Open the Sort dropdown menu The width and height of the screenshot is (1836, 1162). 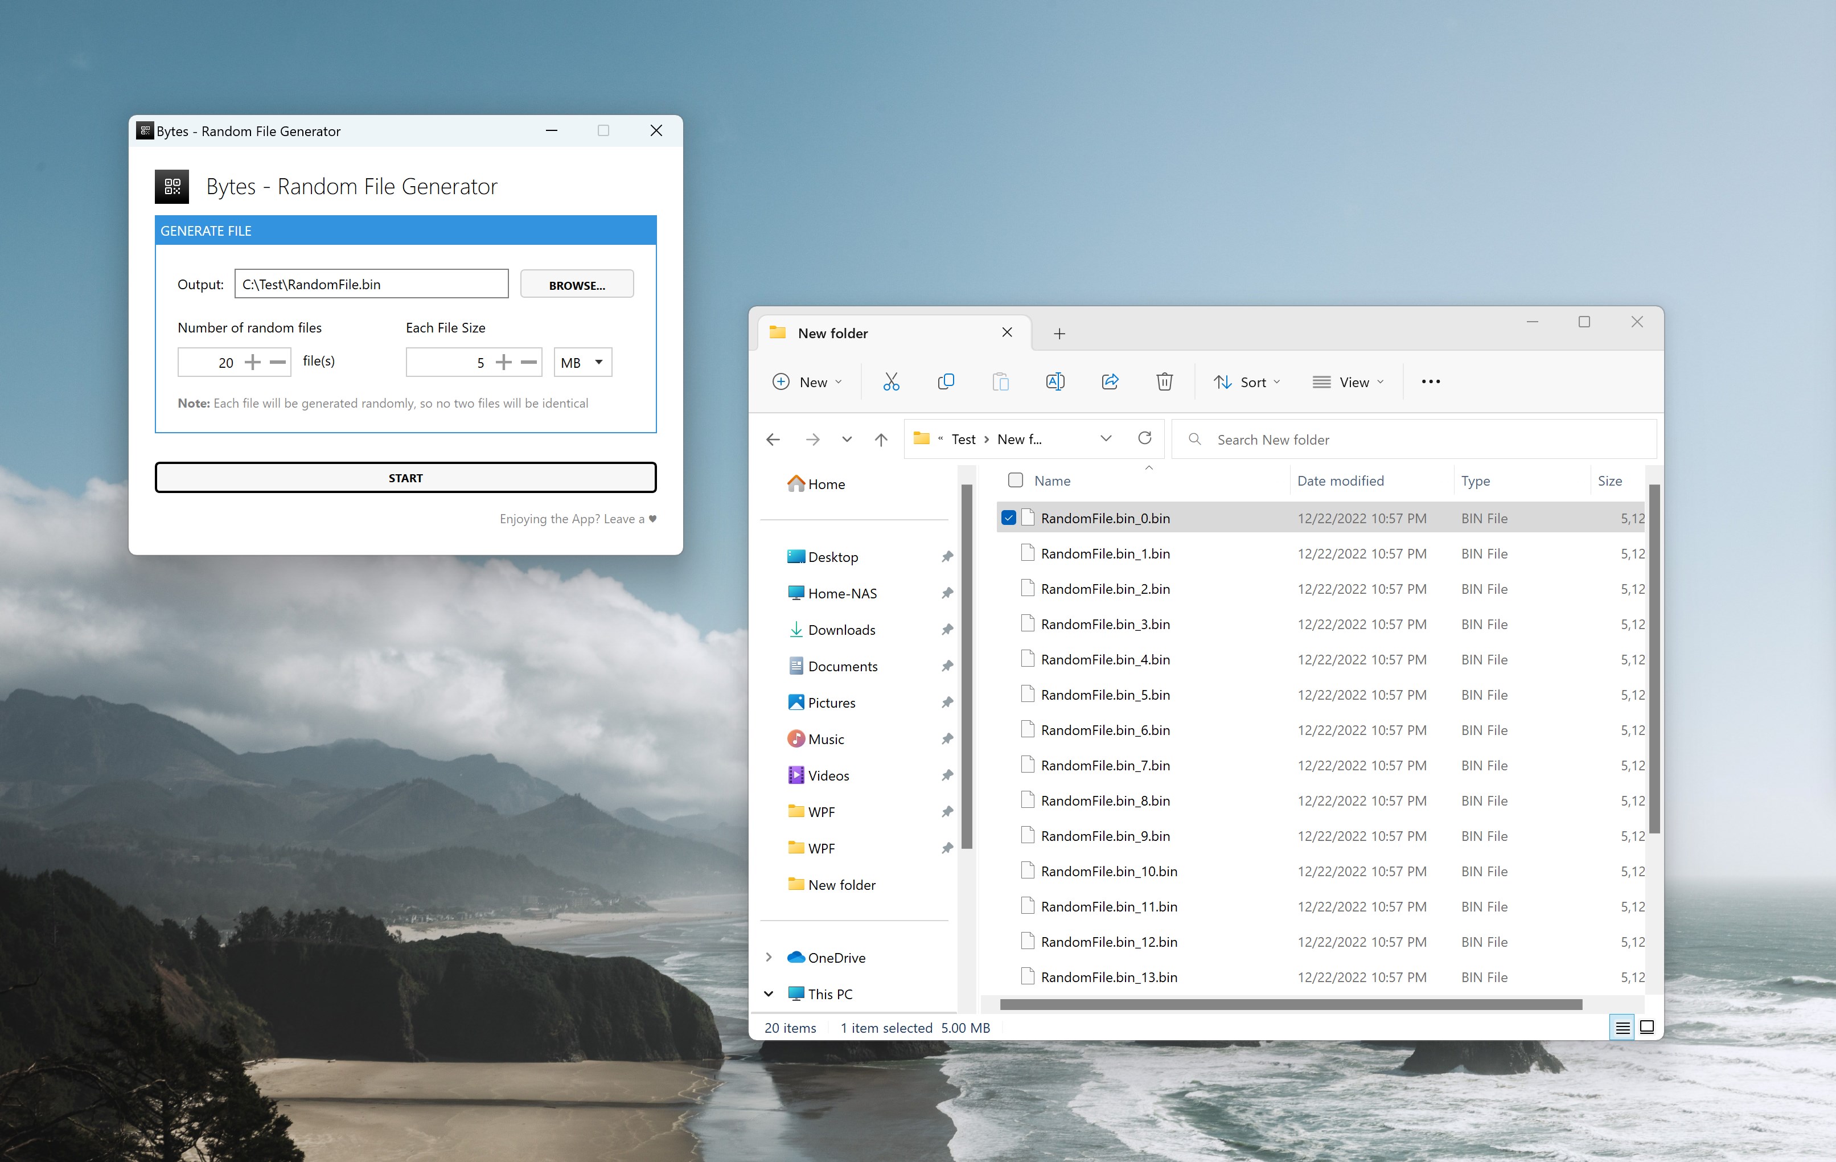[x=1247, y=382]
